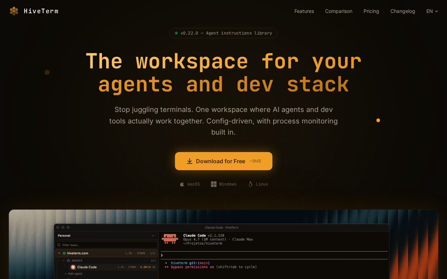Go to the Comparison nav item

(339, 11)
